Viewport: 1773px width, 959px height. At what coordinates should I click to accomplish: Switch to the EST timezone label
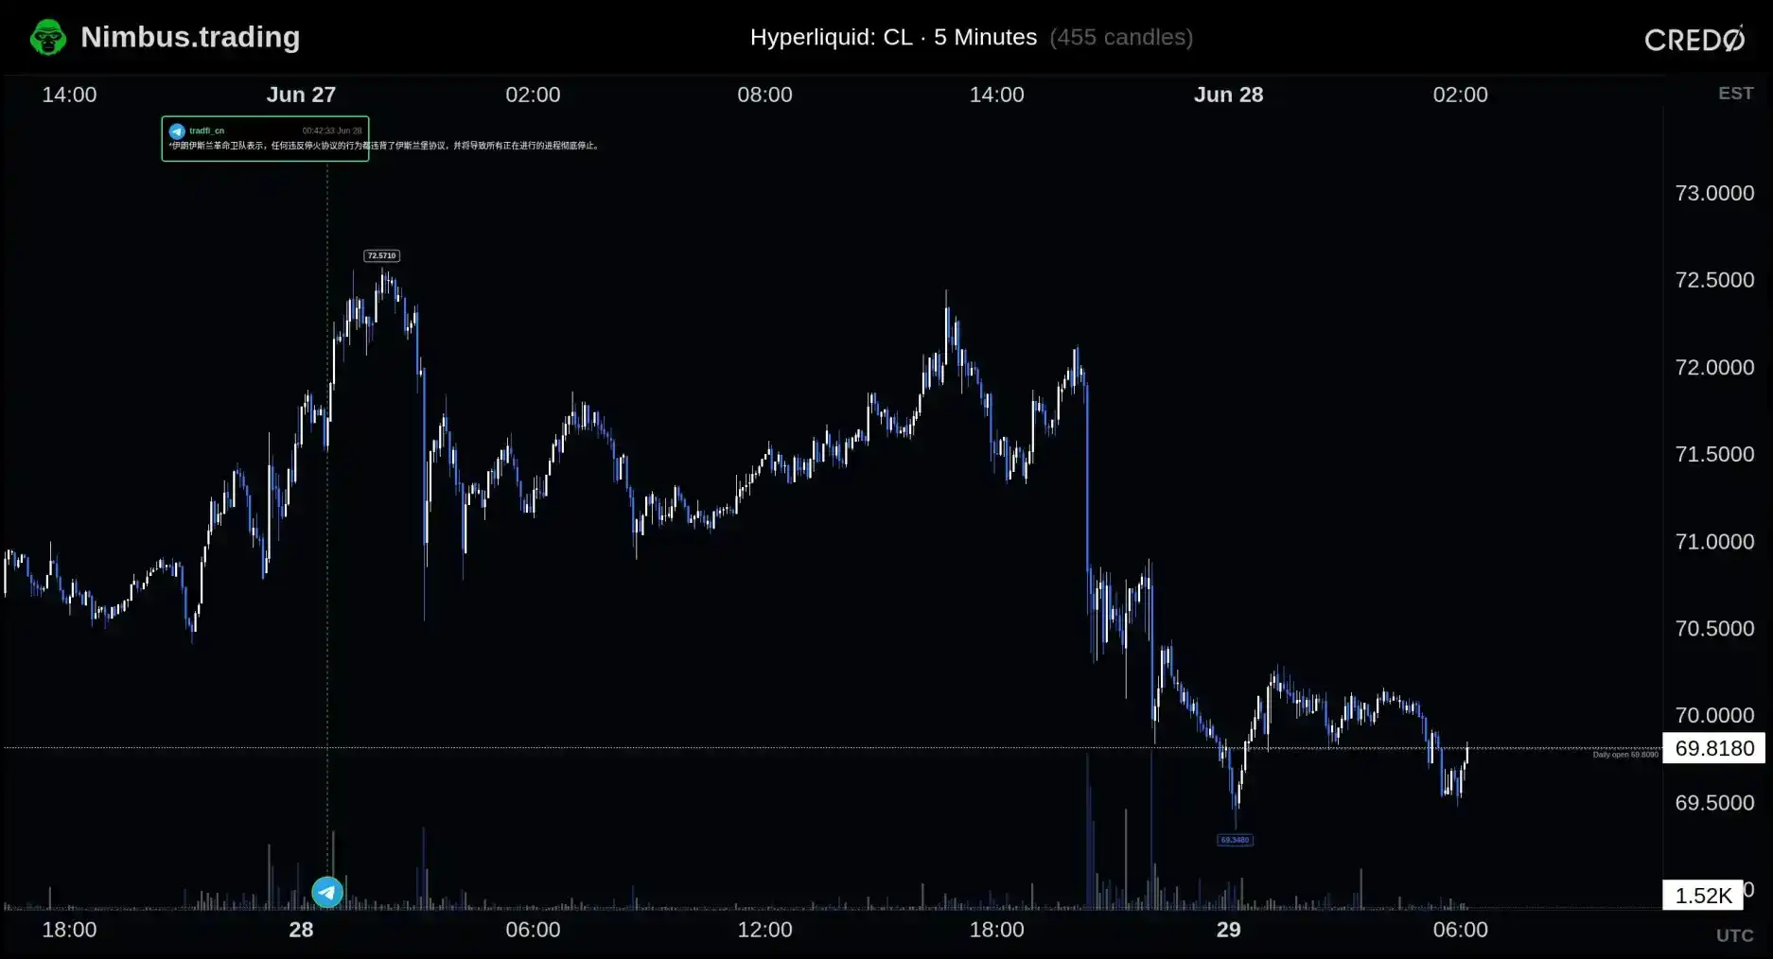1735,93
